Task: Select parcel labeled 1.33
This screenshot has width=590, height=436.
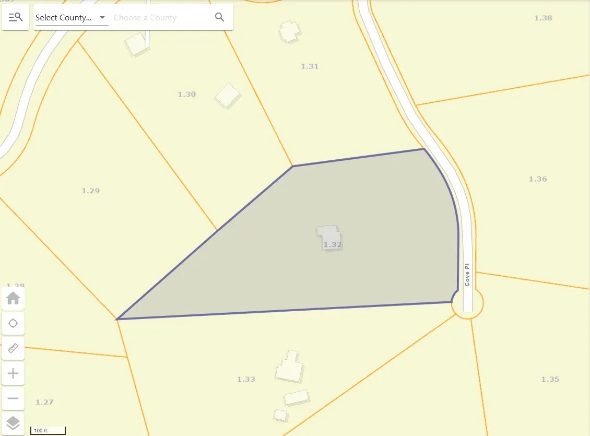Action: click(246, 379)
